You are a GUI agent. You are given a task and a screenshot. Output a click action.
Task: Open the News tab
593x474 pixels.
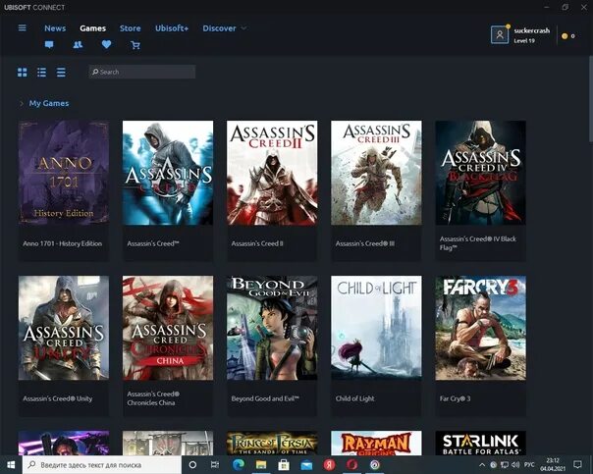click(55, 28)
